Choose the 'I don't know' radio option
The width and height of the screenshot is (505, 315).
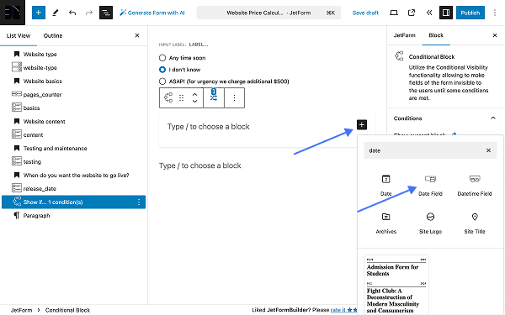coord(162,70)
